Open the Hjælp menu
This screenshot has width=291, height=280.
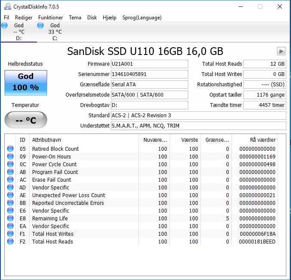110,18
